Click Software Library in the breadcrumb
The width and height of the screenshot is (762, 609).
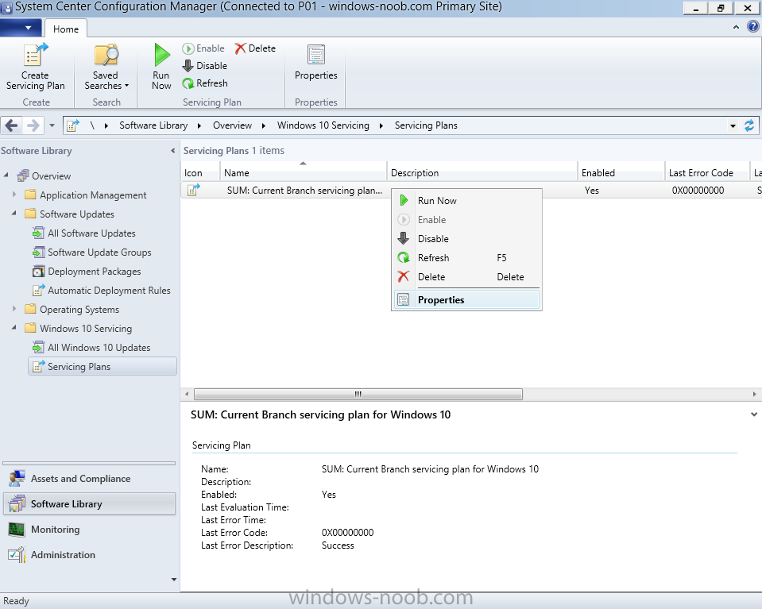tap(153, 125)
